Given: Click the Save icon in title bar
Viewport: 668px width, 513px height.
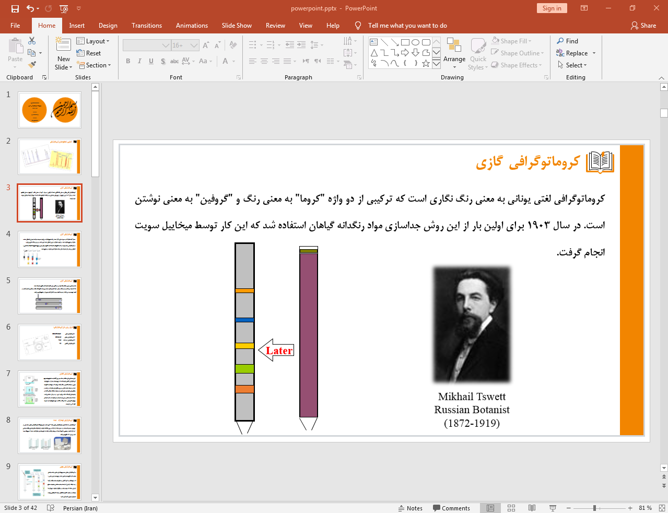Looking at the screenshot, I should (15, 8).
